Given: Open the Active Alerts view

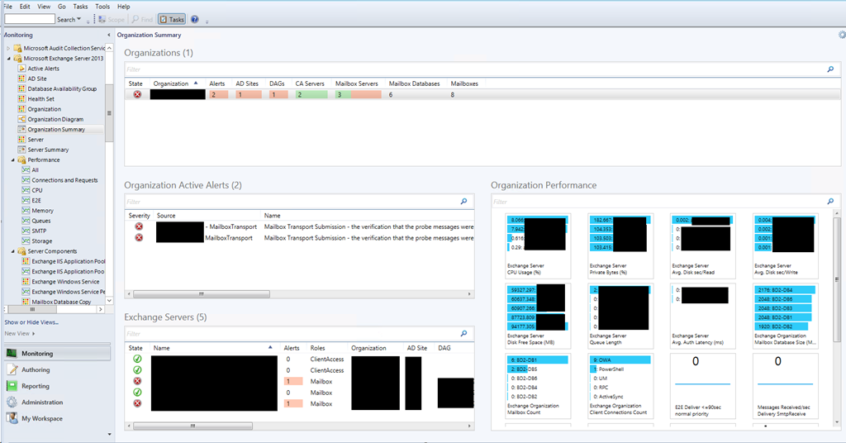Looking at the screenshot, I should point(43,69).
